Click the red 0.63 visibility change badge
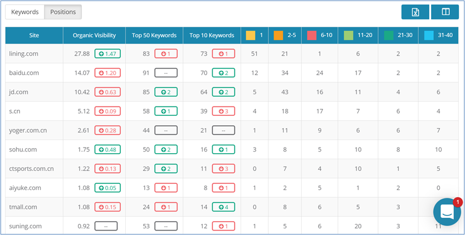 point(107,92)
